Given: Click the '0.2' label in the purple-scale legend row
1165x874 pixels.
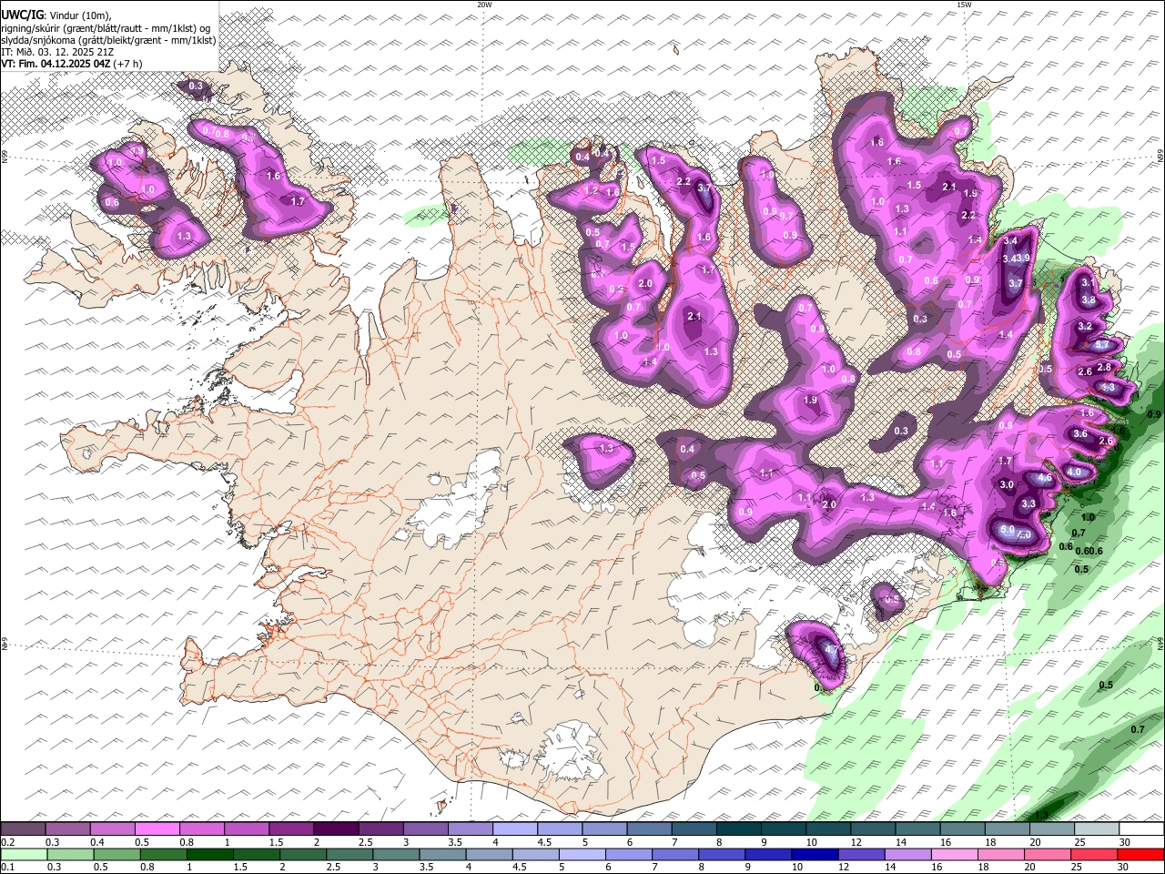Looking at the screenshot, I should click(7, 842).
